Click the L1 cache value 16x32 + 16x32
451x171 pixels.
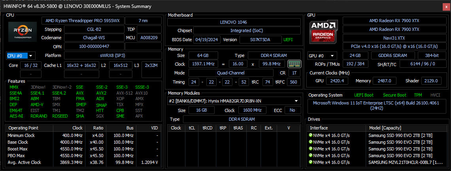82,65
